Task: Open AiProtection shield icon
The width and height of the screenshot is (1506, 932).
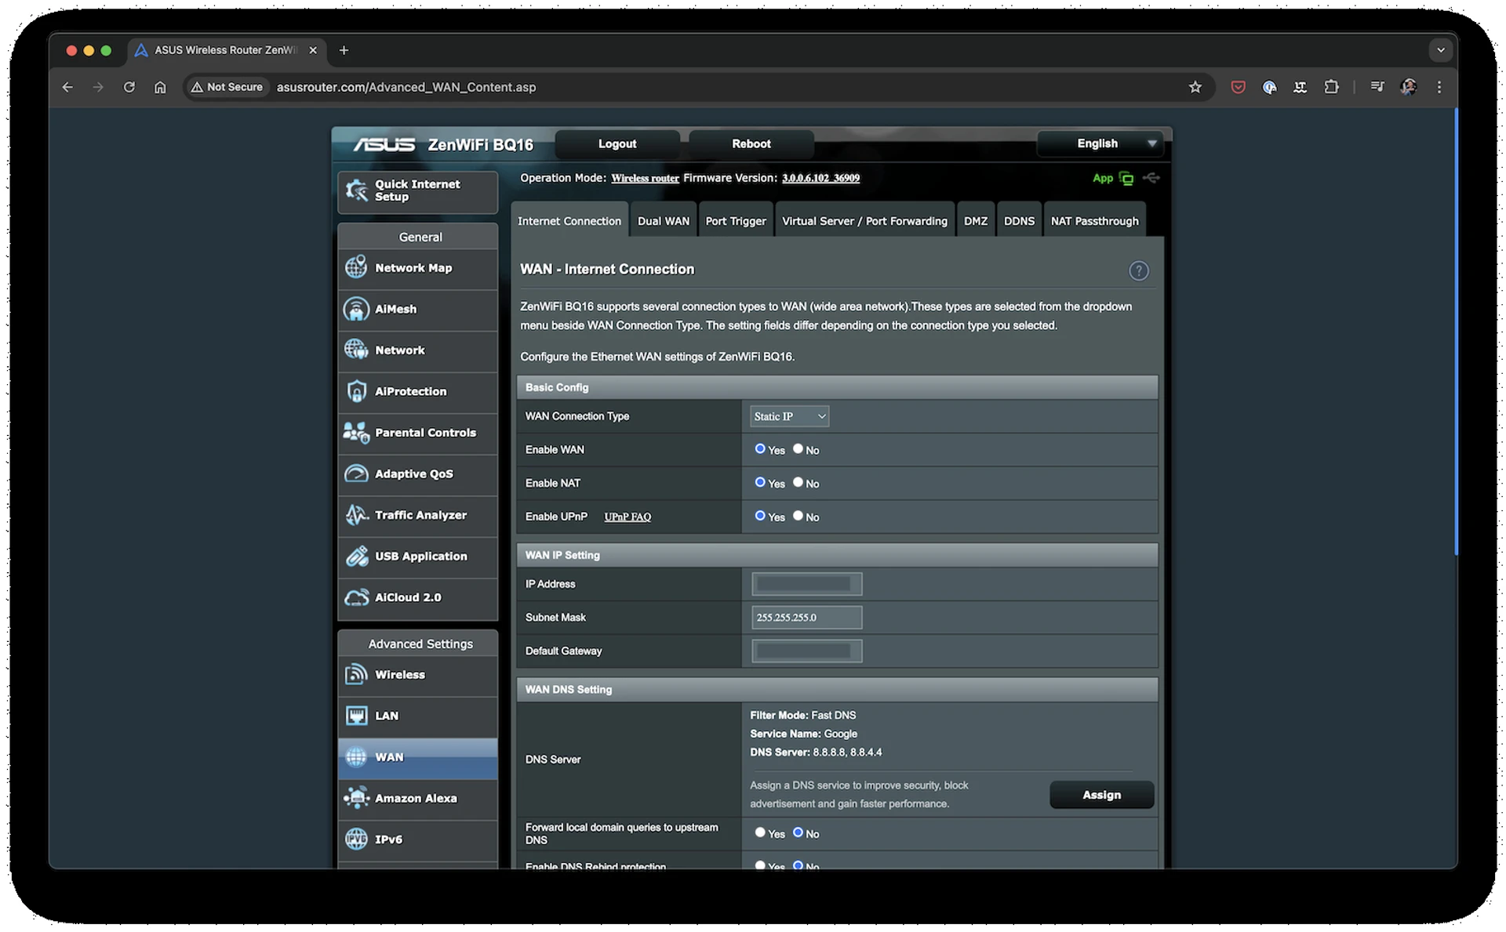Action: pos(356,391)
